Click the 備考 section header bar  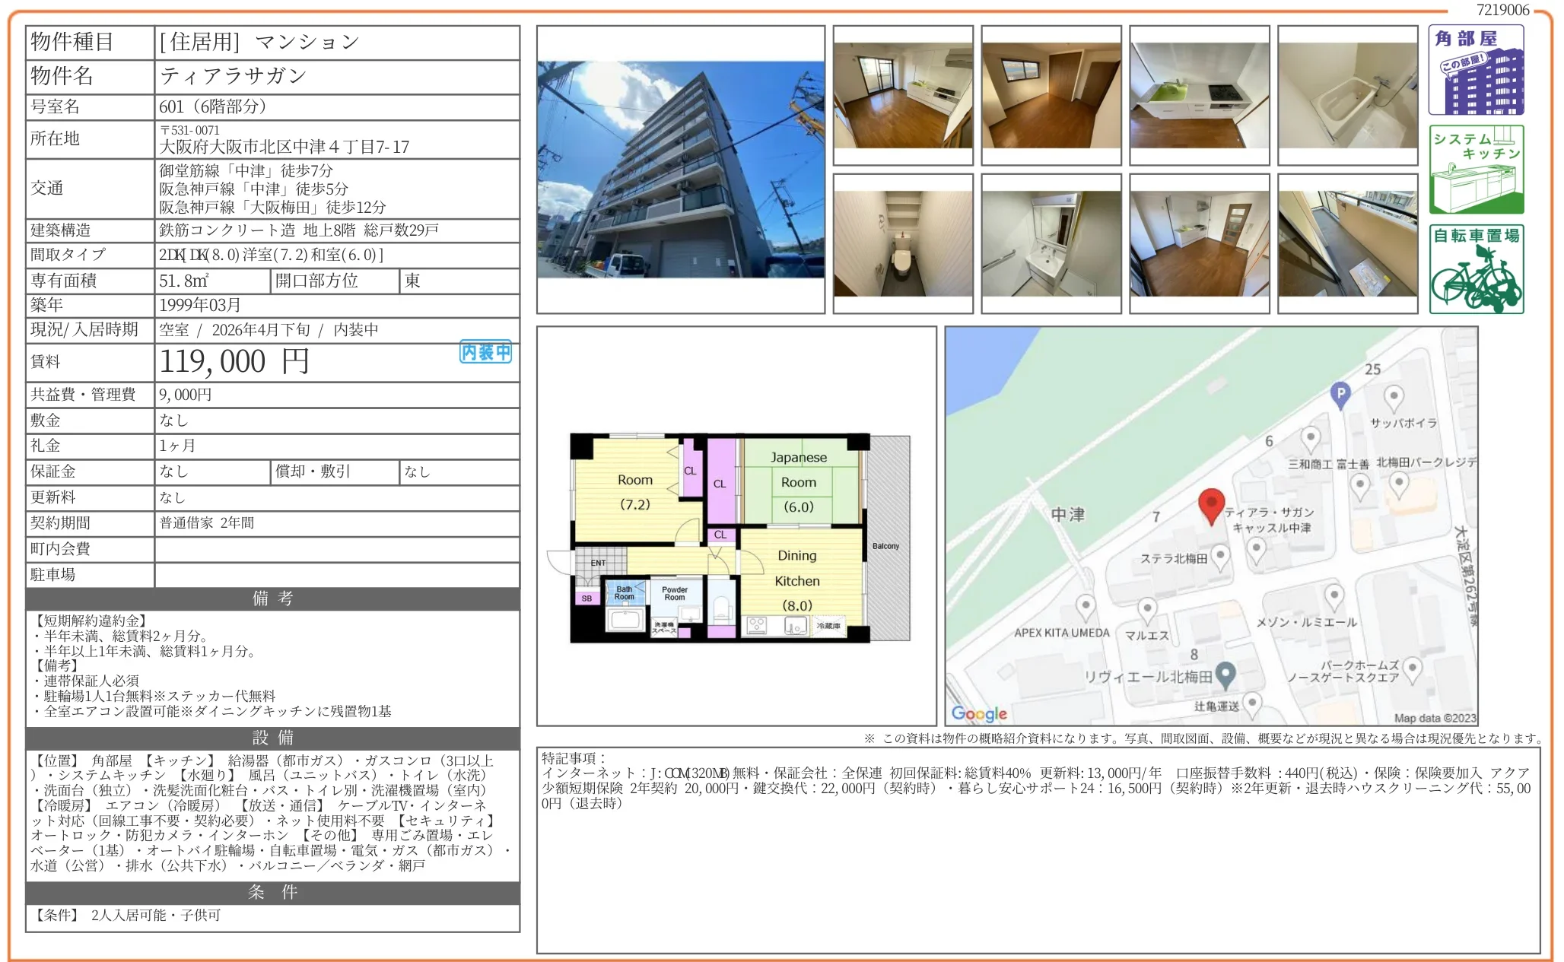pyautogui.click(x=272, y=598)
